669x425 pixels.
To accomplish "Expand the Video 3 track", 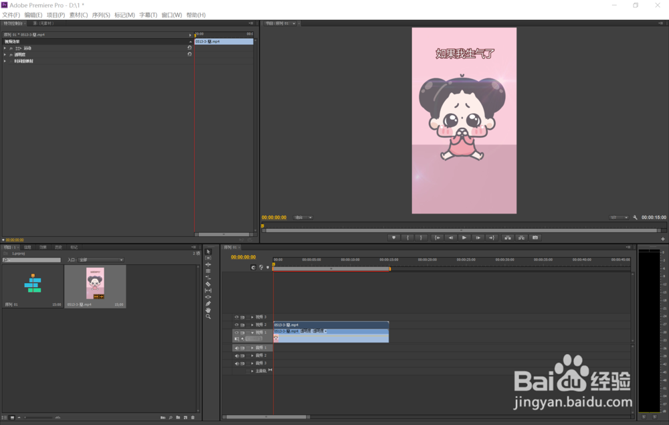I will pos(252,317).
